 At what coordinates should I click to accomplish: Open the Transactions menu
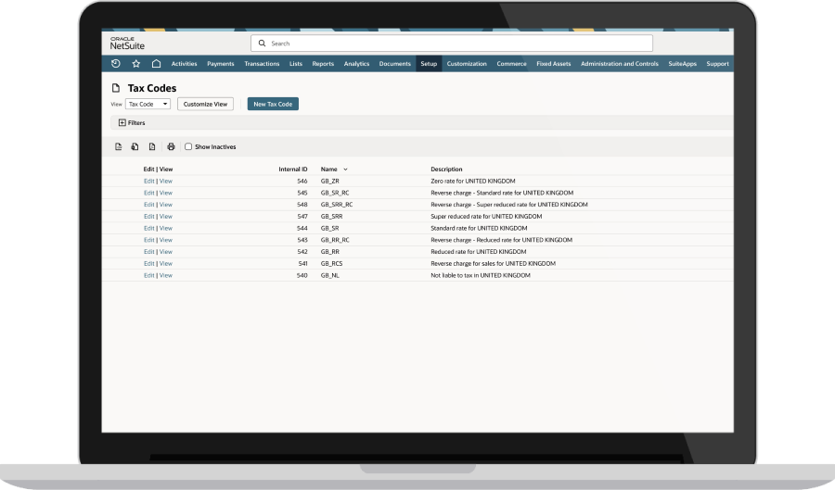point(262,64)
